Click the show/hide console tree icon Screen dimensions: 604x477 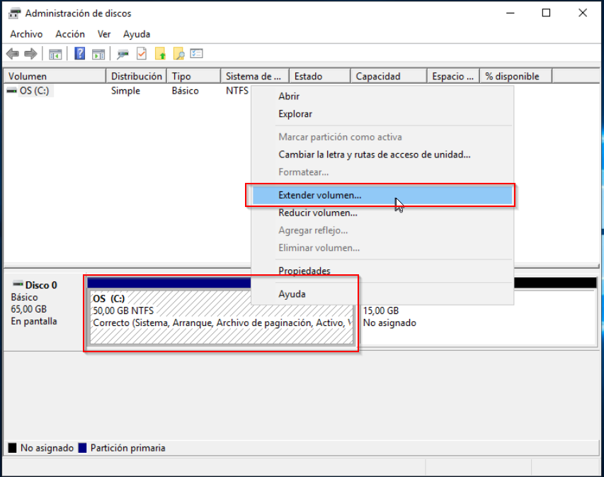pyautogui.click(x=55, y=54)
